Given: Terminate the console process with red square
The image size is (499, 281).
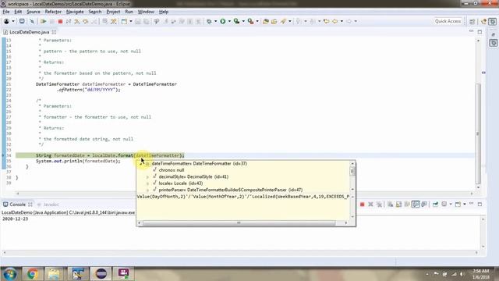Looking at the screenshot, I should click(362, 205).
